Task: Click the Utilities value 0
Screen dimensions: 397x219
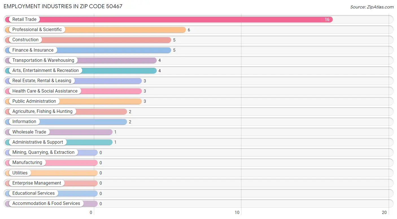Action: click(x=101, y=173)
